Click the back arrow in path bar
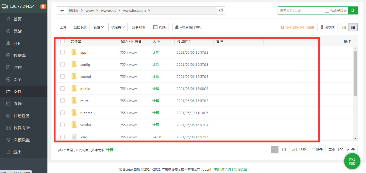The height and width of the screenshot is (173, 366). pyautogui.click(x=62, y=10)
